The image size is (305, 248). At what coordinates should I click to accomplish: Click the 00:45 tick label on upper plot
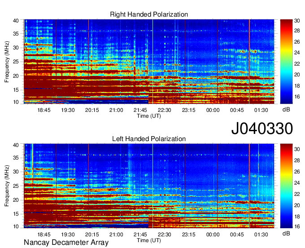pyautogui.click(x=237, y=110)
